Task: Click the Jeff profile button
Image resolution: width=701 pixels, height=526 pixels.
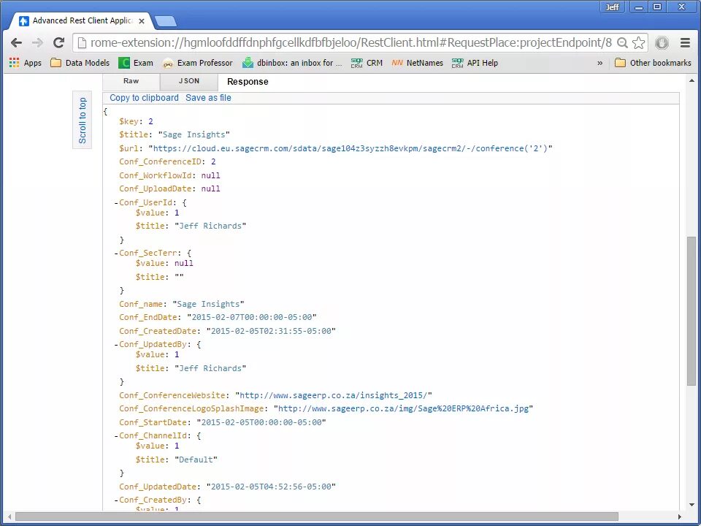Action: point(612,7)
